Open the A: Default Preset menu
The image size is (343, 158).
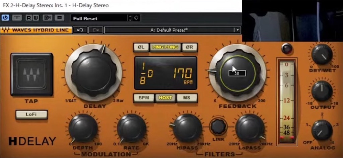[169, 30]
